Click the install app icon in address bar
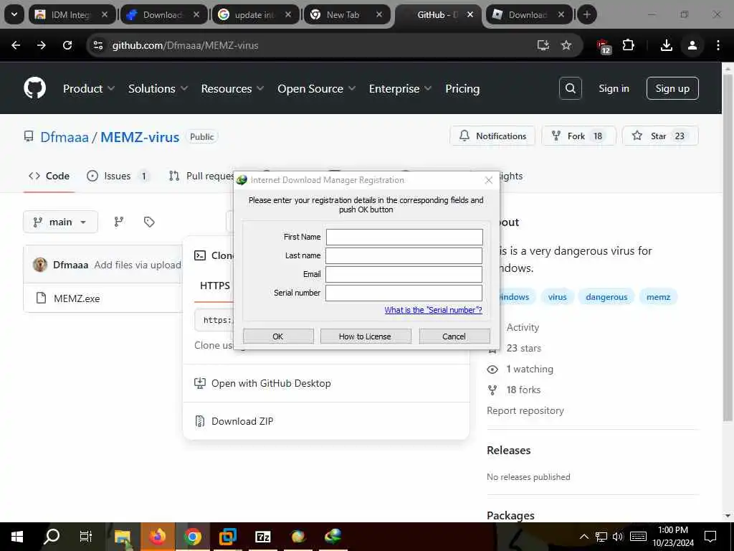 (x=543, y=45)
